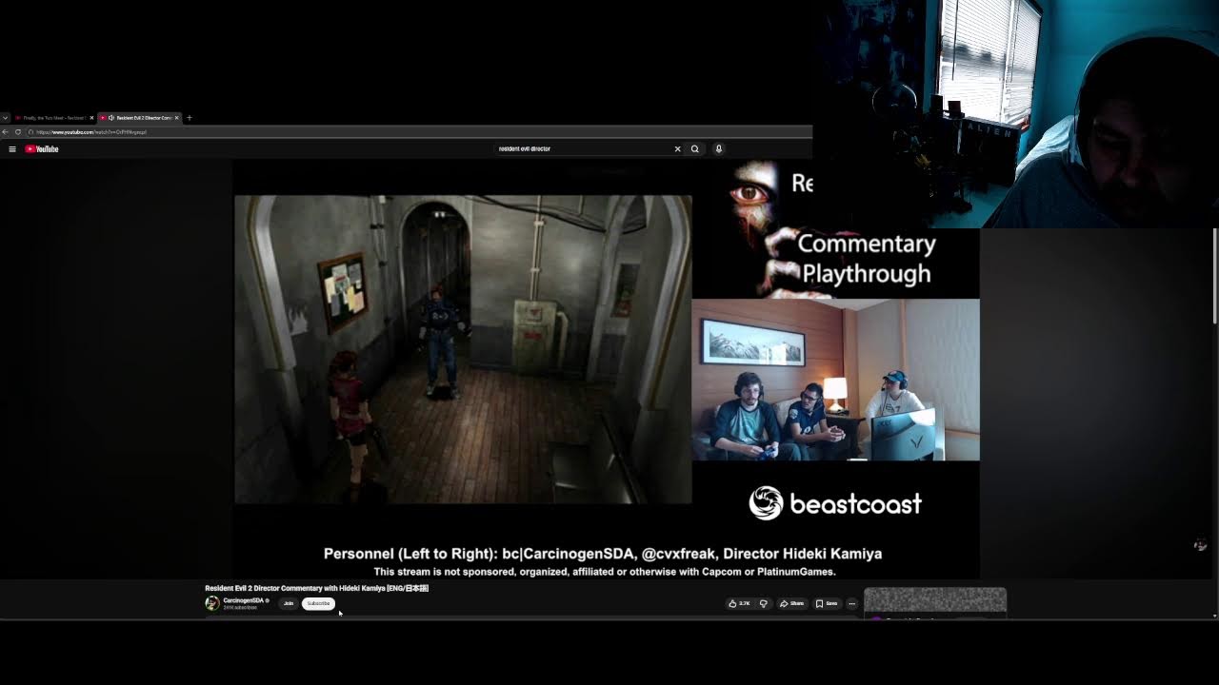This screenshot has height=685, width=1219.
Task: Clear the YouTube search query
Action: tap(678, 148)
